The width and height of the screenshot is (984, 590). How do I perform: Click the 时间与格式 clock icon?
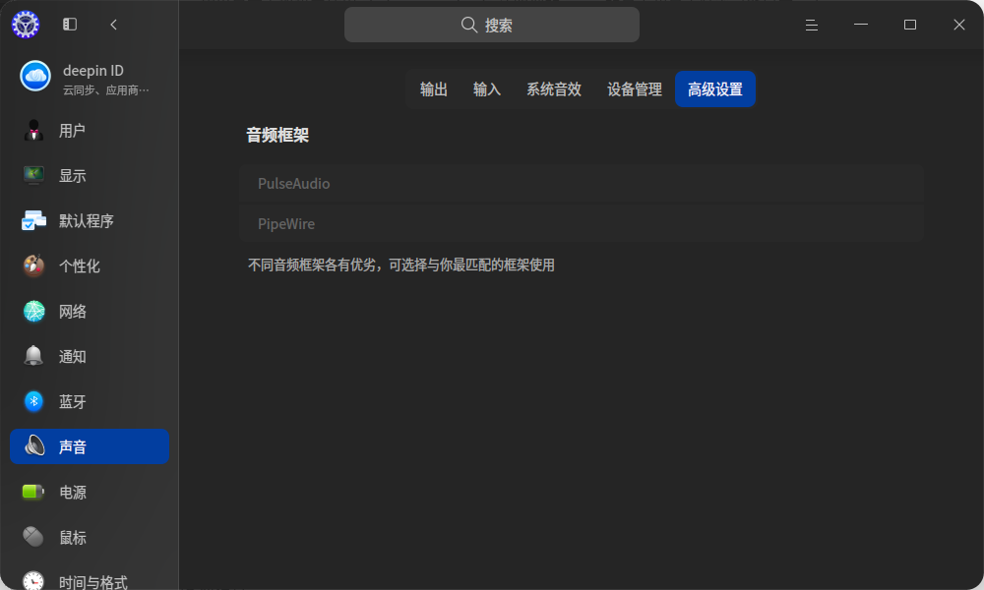click(x=33, y=580)
